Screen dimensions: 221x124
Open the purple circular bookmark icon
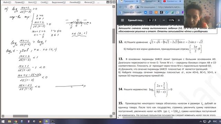point(151,12)
